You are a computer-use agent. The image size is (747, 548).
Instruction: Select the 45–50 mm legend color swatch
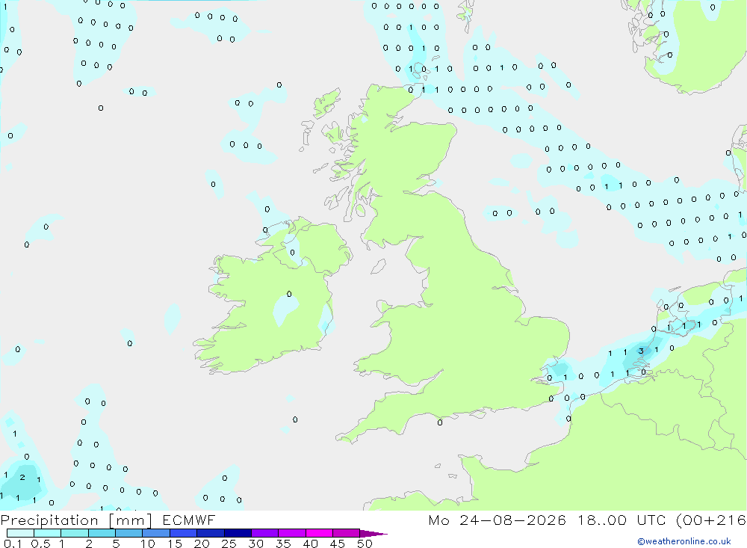tap(347, 533)
